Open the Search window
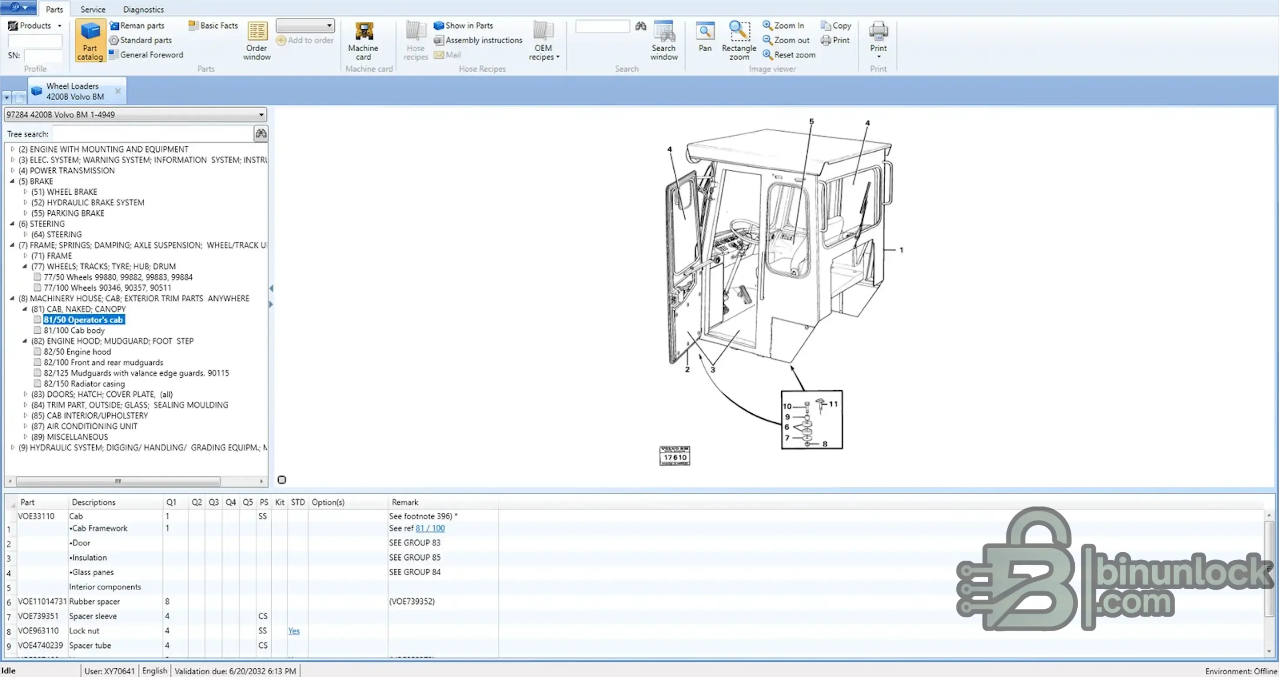This screenshot has height=677, width=1279. (664, 41)
